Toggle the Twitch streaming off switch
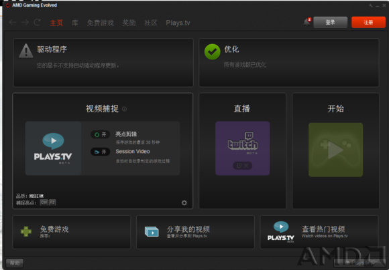389x270 pixels. pyautogui.click(x=242, y=166)
